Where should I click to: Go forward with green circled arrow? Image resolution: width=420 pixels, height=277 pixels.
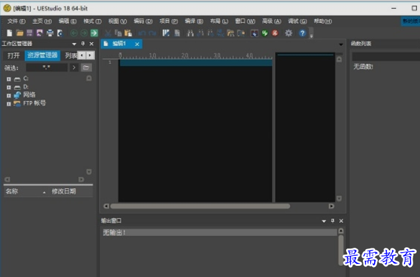coord(84,33)
